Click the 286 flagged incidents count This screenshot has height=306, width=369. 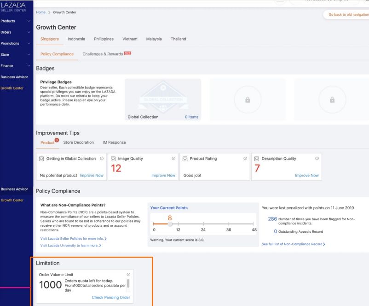[272, 219]
